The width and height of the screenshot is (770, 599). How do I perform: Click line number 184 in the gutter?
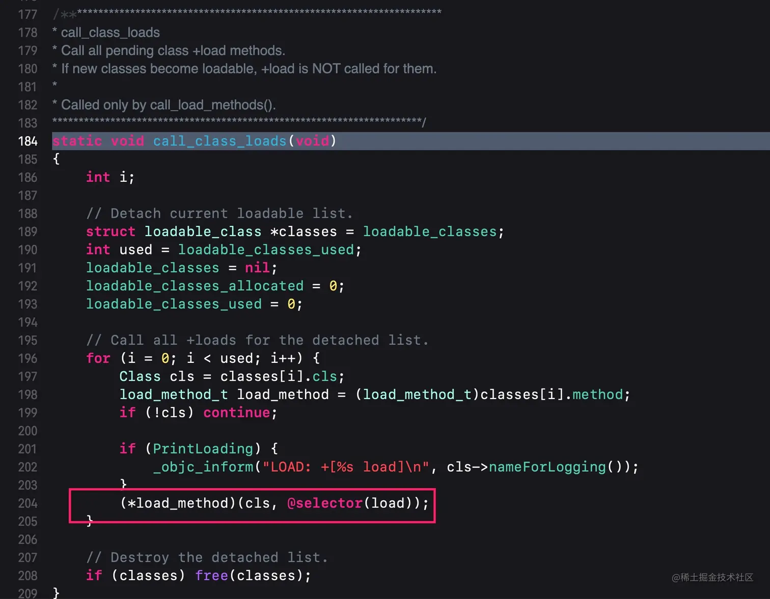(28, 141)
